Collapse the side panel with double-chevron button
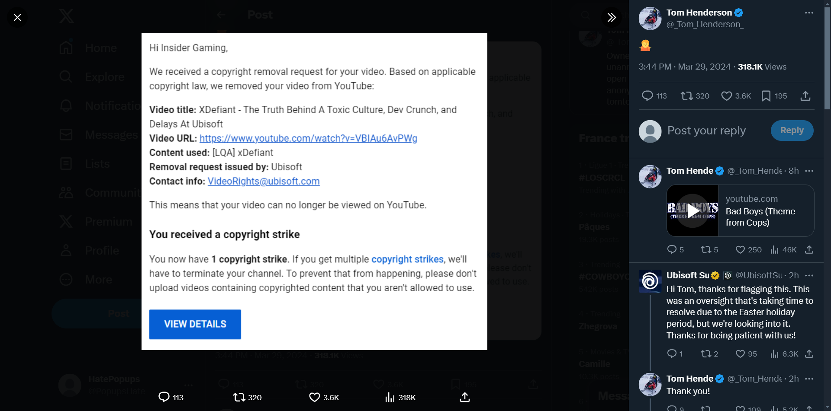Screen dimensions: 831x411 pyautogui.click(x=611, y=17)
